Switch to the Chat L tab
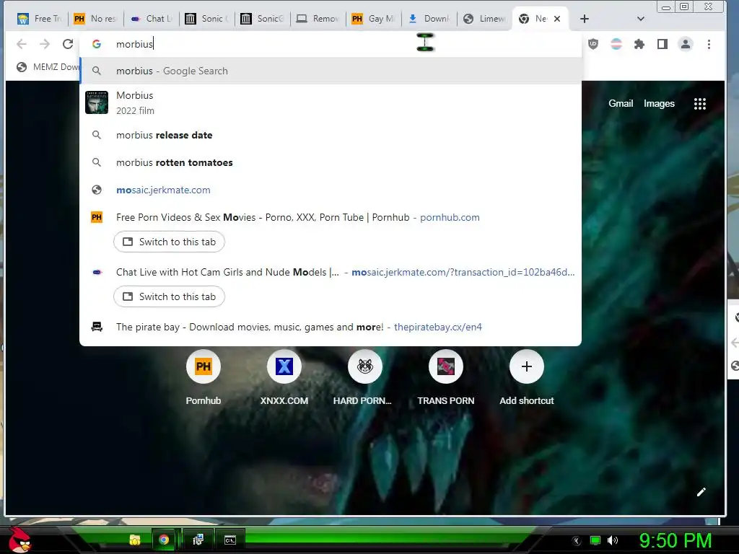The width and height of the screenshot is (739, 554). 152,19
